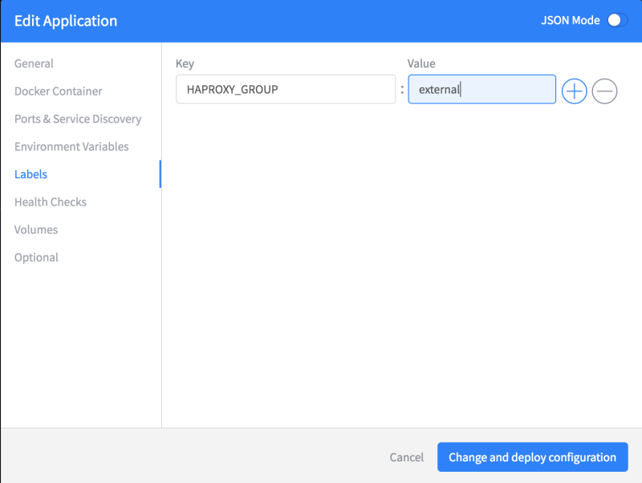Cancel editing the application

(406, 457)
